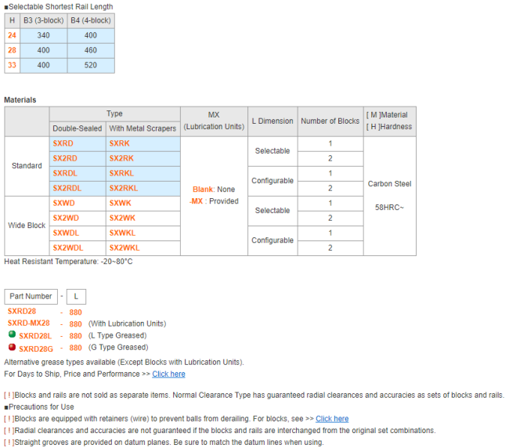Choose the SX2RKL type cell
This screenshot has width=509, height=448.
[123, 188]
